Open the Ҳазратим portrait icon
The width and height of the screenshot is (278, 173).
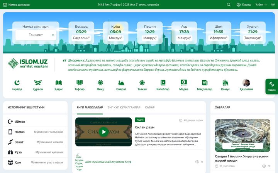[246, 83]
